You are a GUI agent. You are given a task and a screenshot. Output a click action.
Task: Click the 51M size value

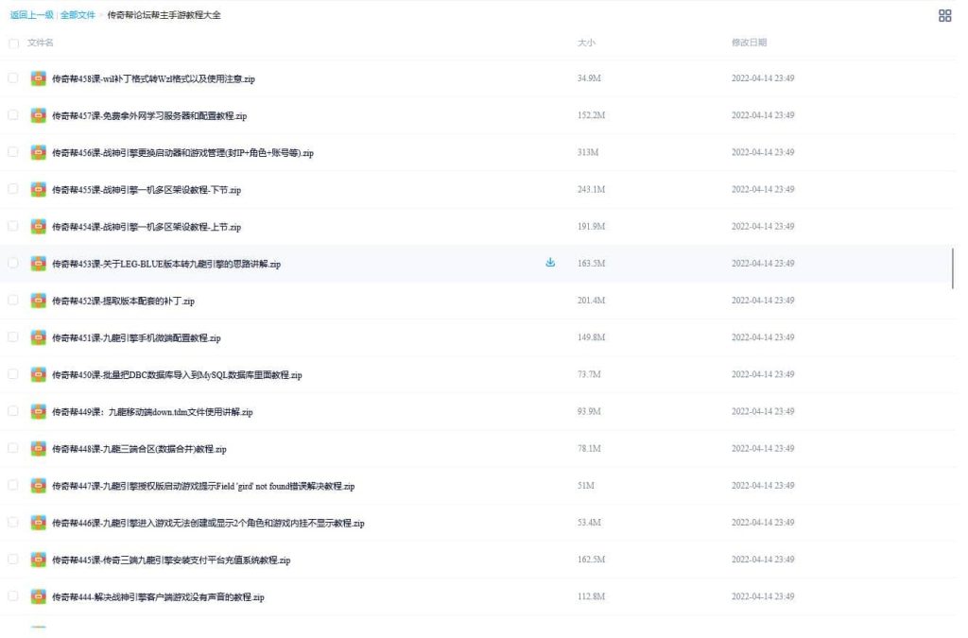586,486
